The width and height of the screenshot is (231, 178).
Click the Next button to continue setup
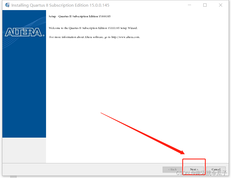194,169
